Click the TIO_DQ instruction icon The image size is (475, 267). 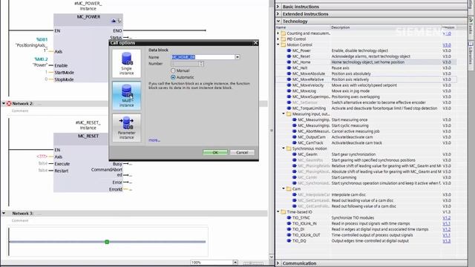tap(289, 240)
